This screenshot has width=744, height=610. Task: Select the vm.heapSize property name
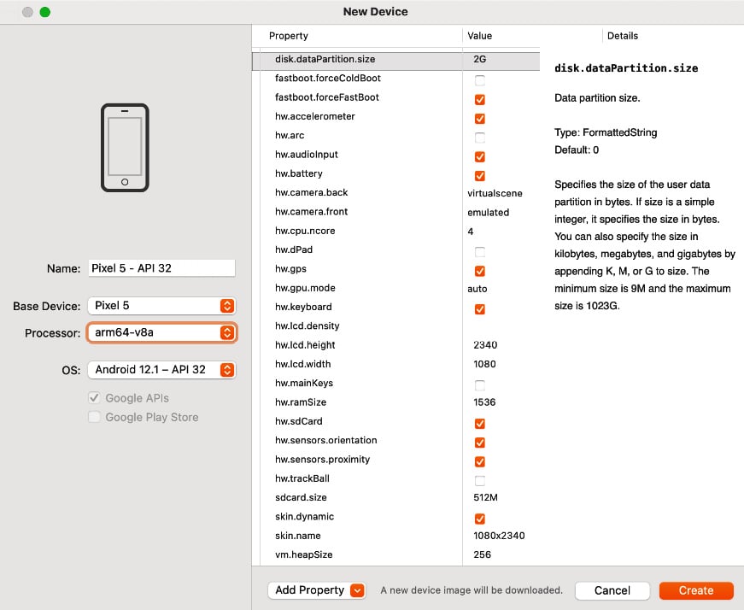[x=304, y=554]
